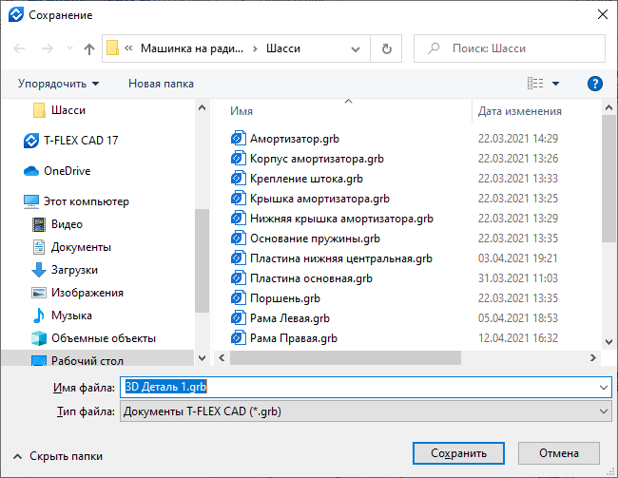Select the OneDrive cloud icon
This screenshot has height=478, width=618.
31,171
